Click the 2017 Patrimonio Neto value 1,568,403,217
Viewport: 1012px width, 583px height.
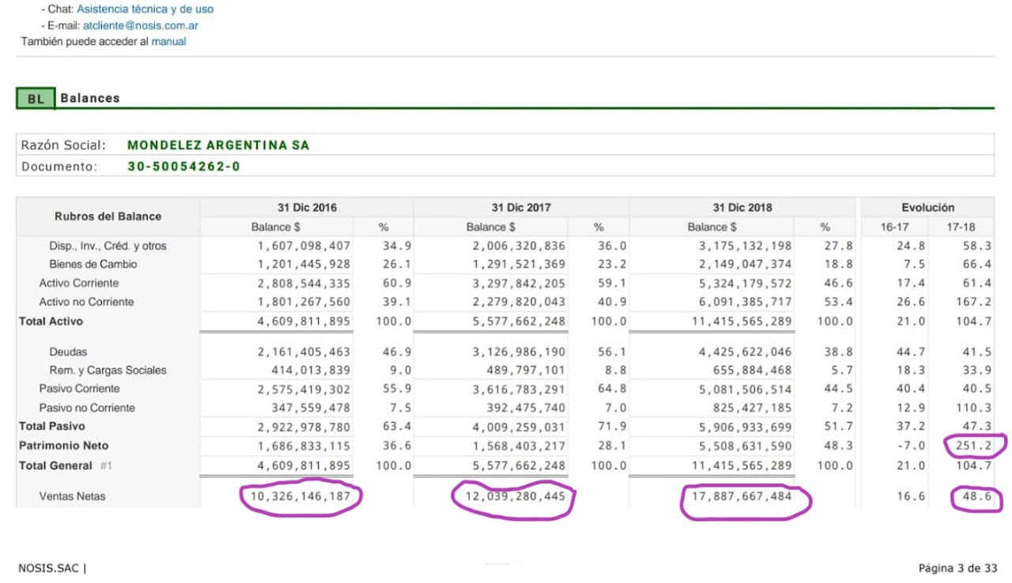[519, 446]
